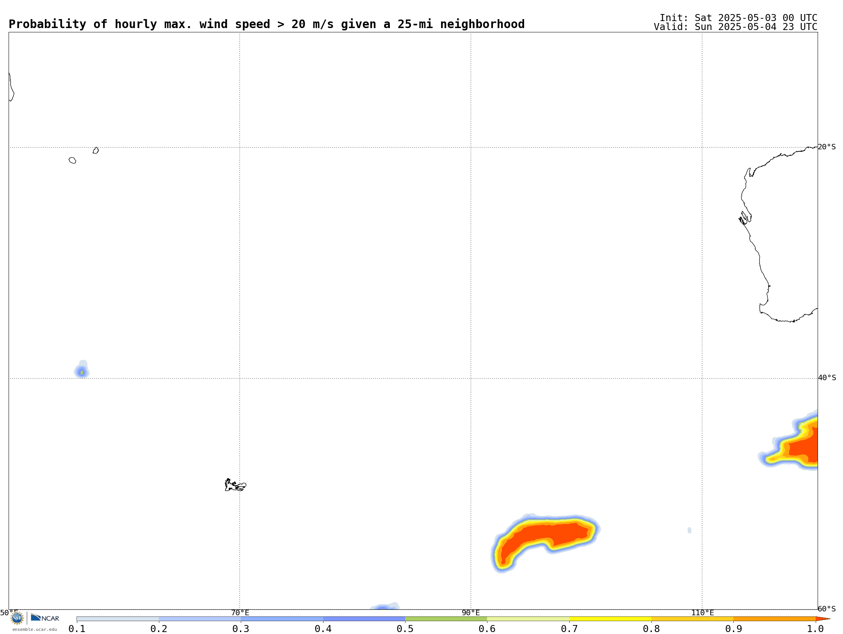Select the pale yellow-green 0.6–0.7 colorbar segment

(528, 619)
